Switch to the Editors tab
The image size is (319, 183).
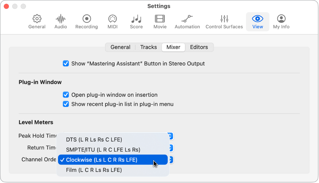199,47
